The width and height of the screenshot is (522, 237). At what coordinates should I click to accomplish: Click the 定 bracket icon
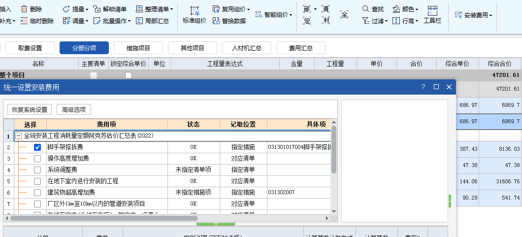(x=307, y=21)
